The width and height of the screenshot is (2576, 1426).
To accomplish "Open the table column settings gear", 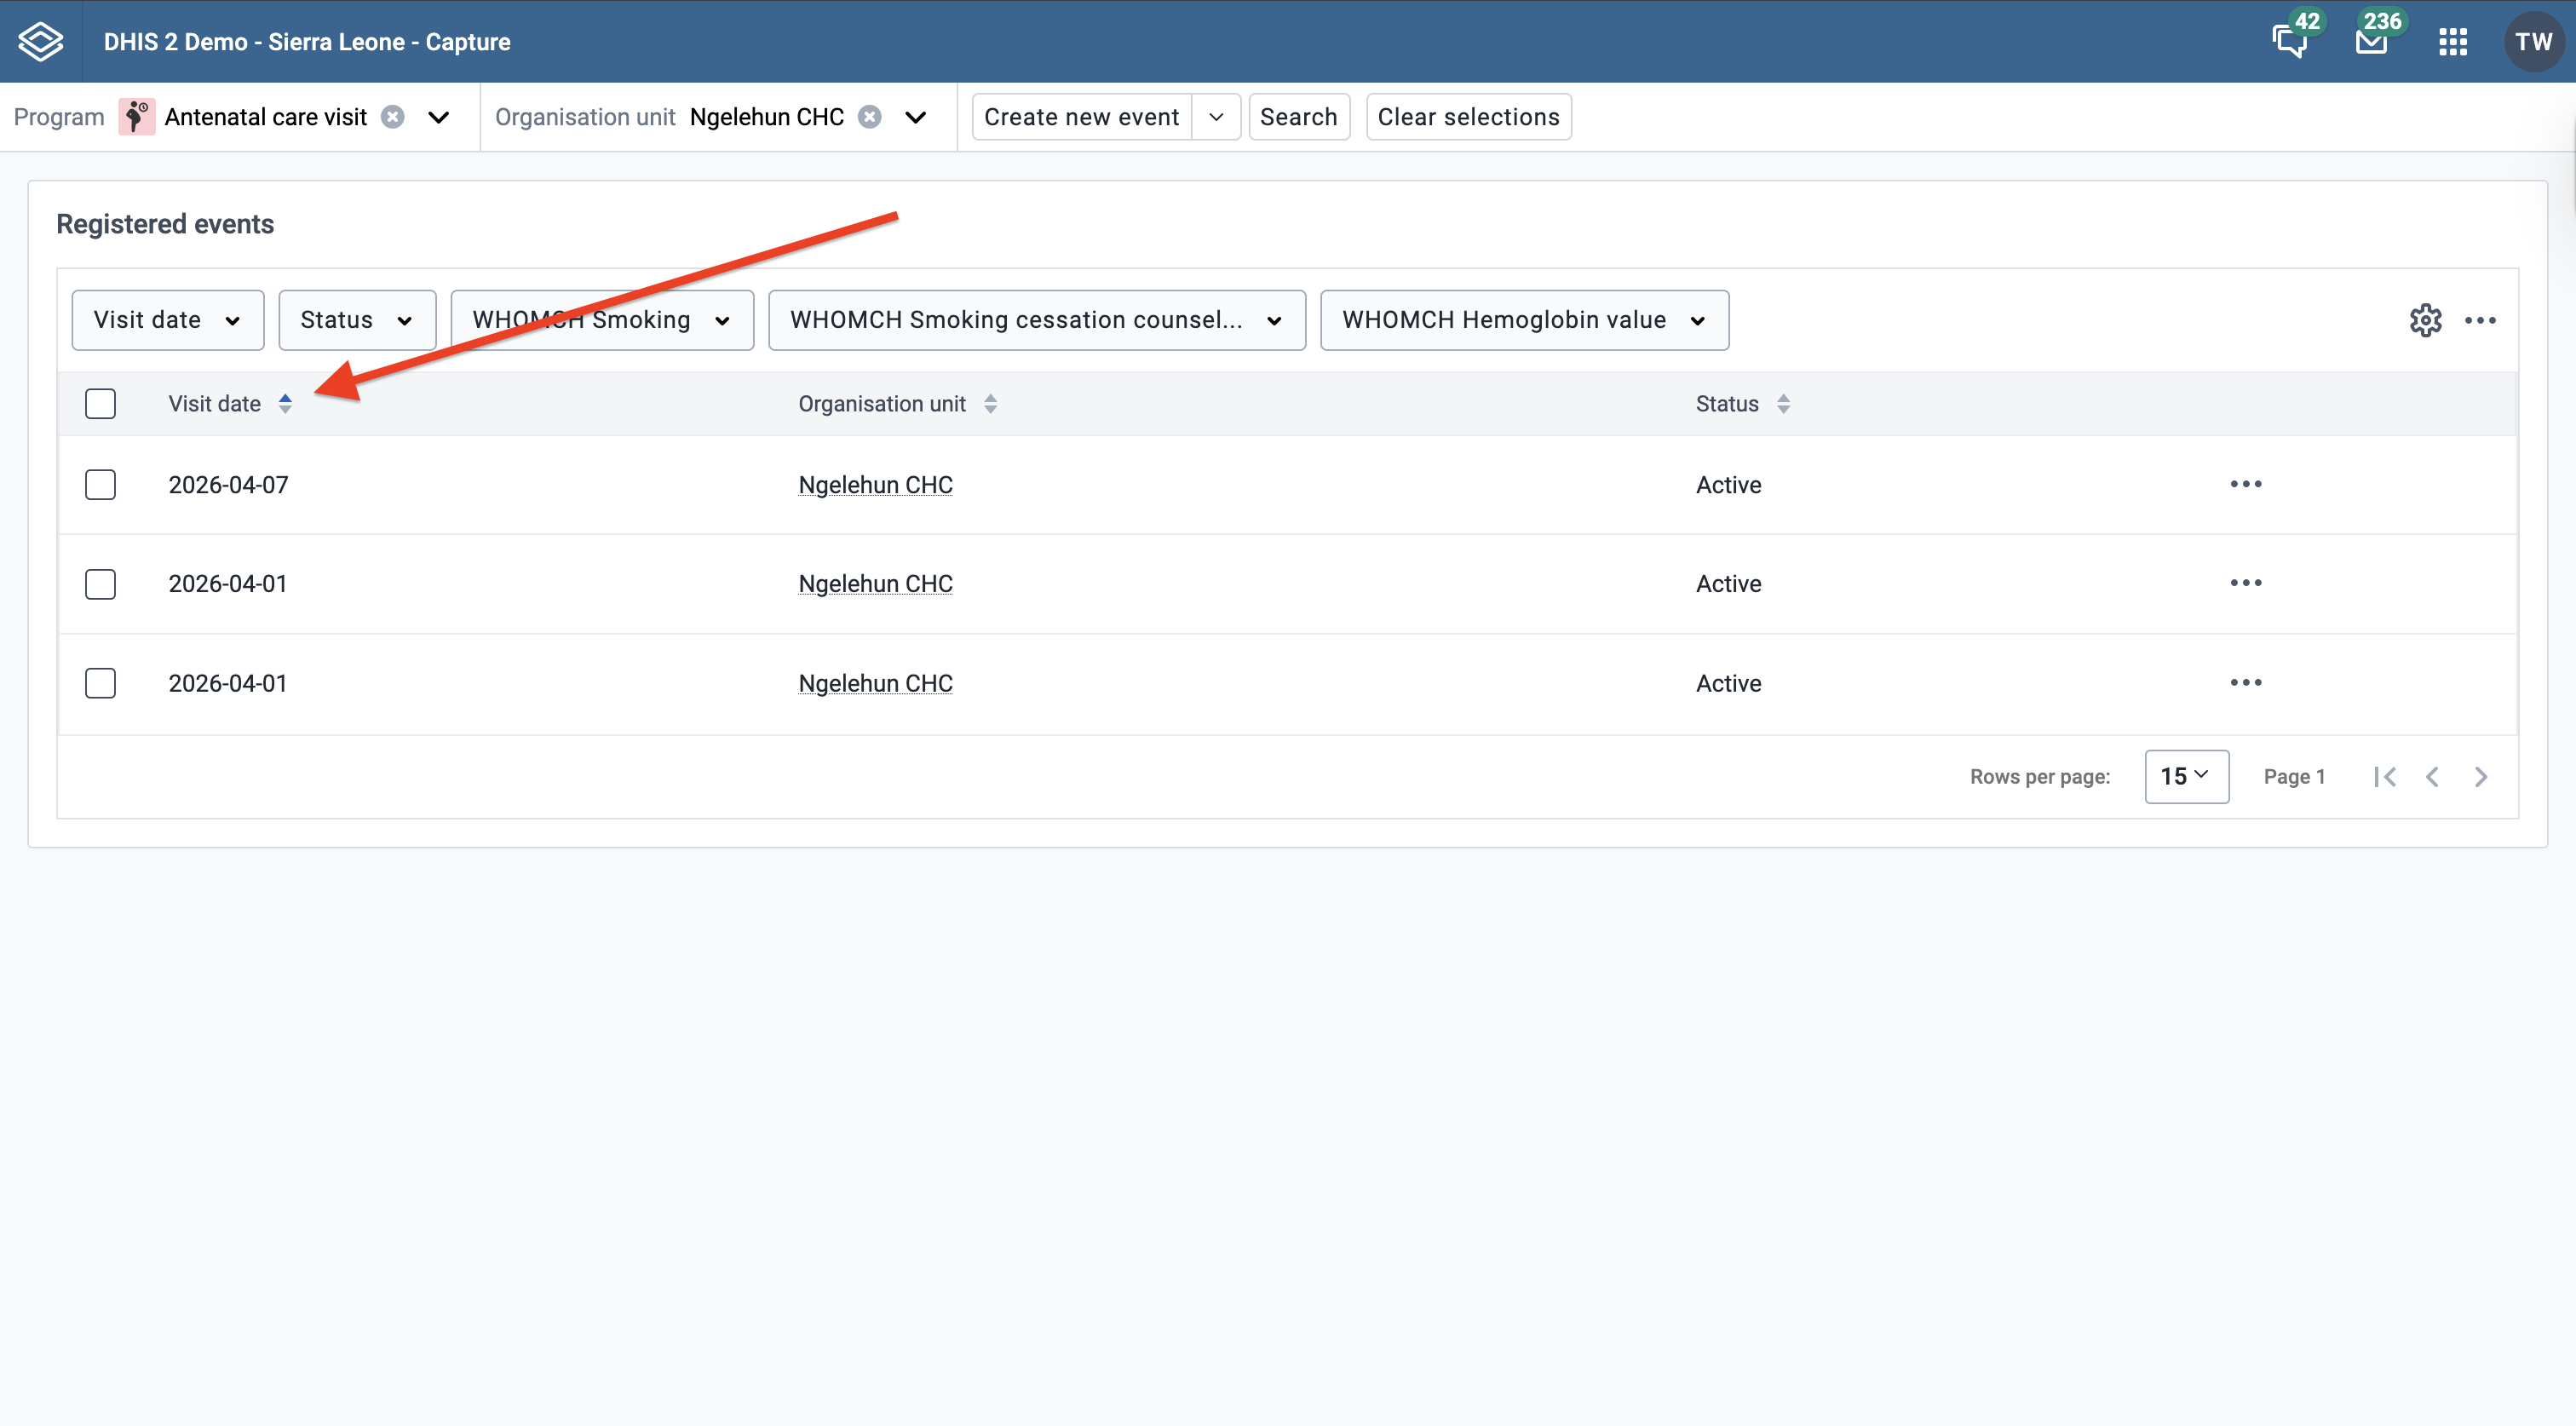I will pyautogui.click(x=2426, y=320).
